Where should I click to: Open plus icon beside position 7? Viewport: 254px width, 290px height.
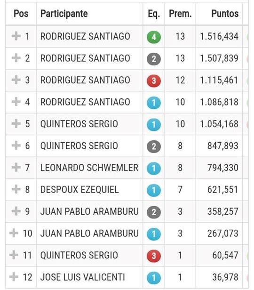[x=16, y=168]
